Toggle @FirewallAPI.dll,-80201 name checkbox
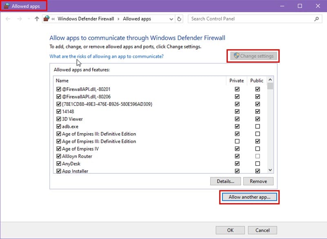The image size is (327, 239). [x=59, y=89]
